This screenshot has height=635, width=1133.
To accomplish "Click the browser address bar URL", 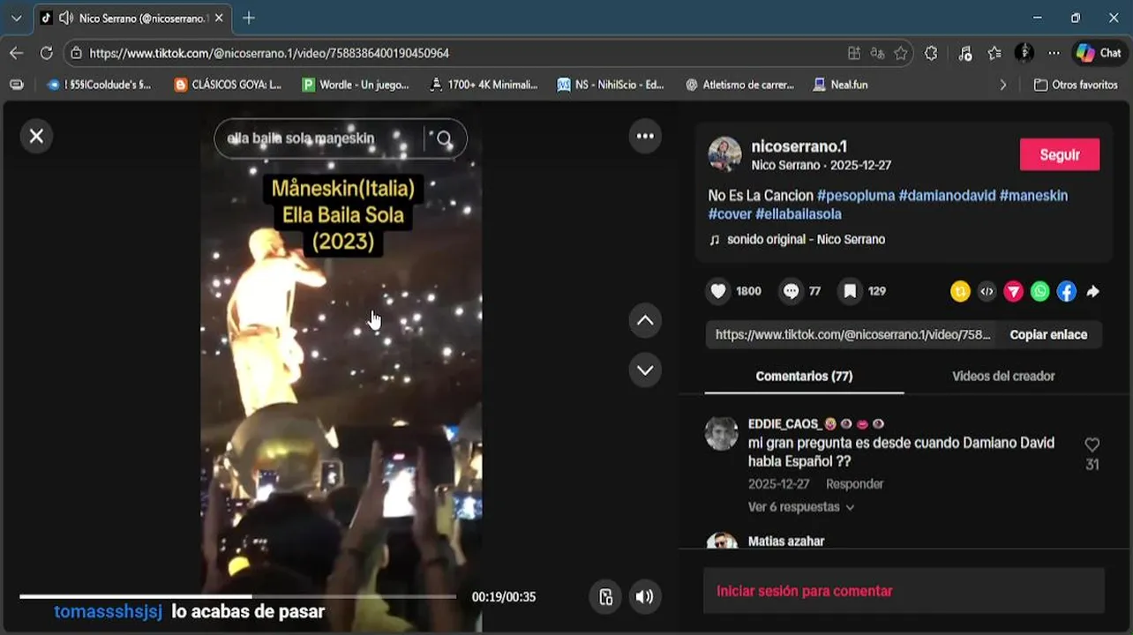I will 269,53.
